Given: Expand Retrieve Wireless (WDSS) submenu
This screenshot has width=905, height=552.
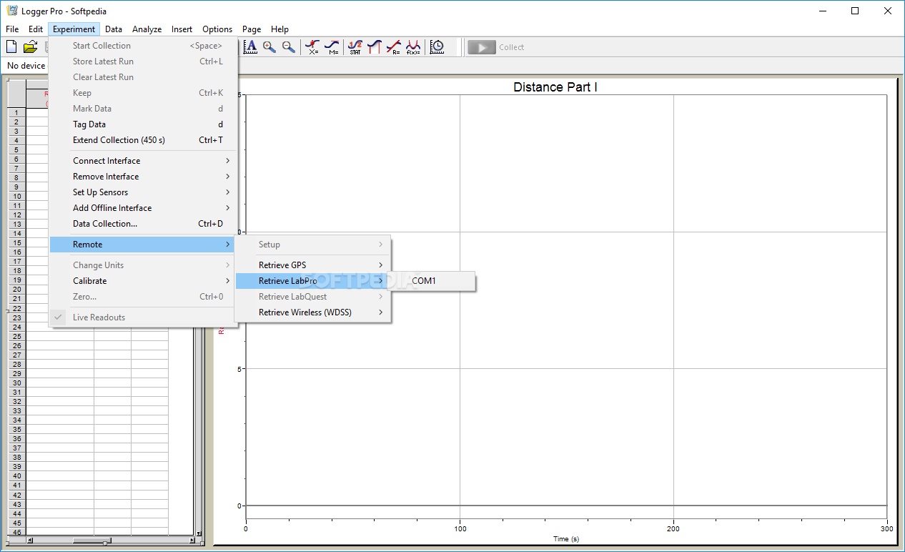Looking at the screenshot, I should pos(313,312).
